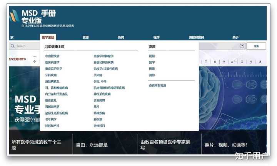
Task: Click the 查看所有资源 link
Action: click(157, 85)
